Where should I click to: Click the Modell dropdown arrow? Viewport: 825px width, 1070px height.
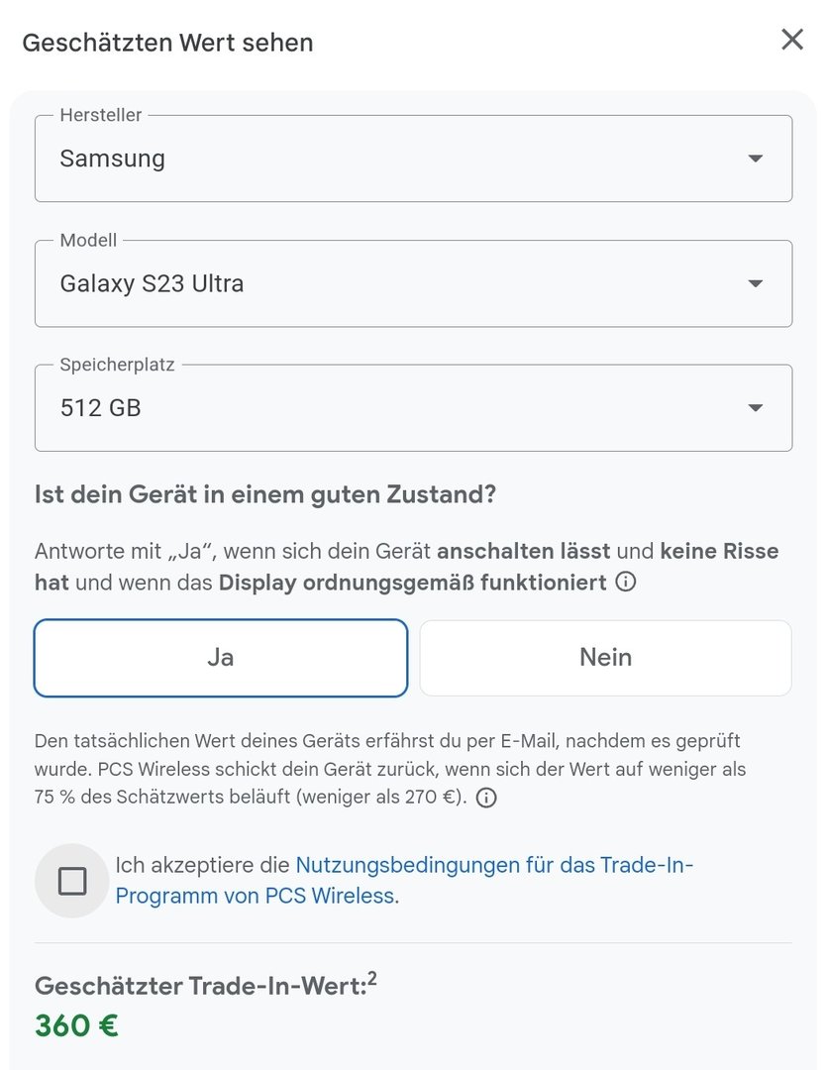(x=755, y=283)
